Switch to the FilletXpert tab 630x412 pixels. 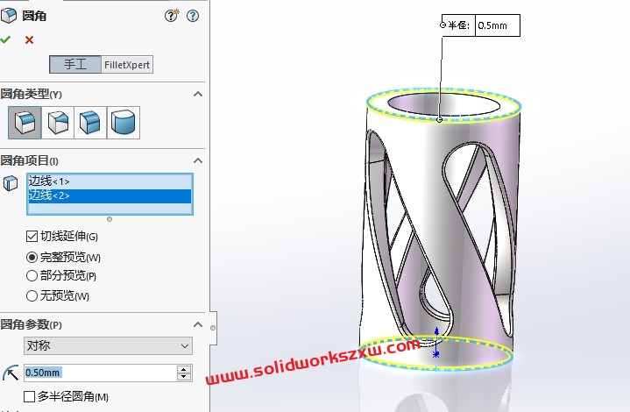[127, 64]
